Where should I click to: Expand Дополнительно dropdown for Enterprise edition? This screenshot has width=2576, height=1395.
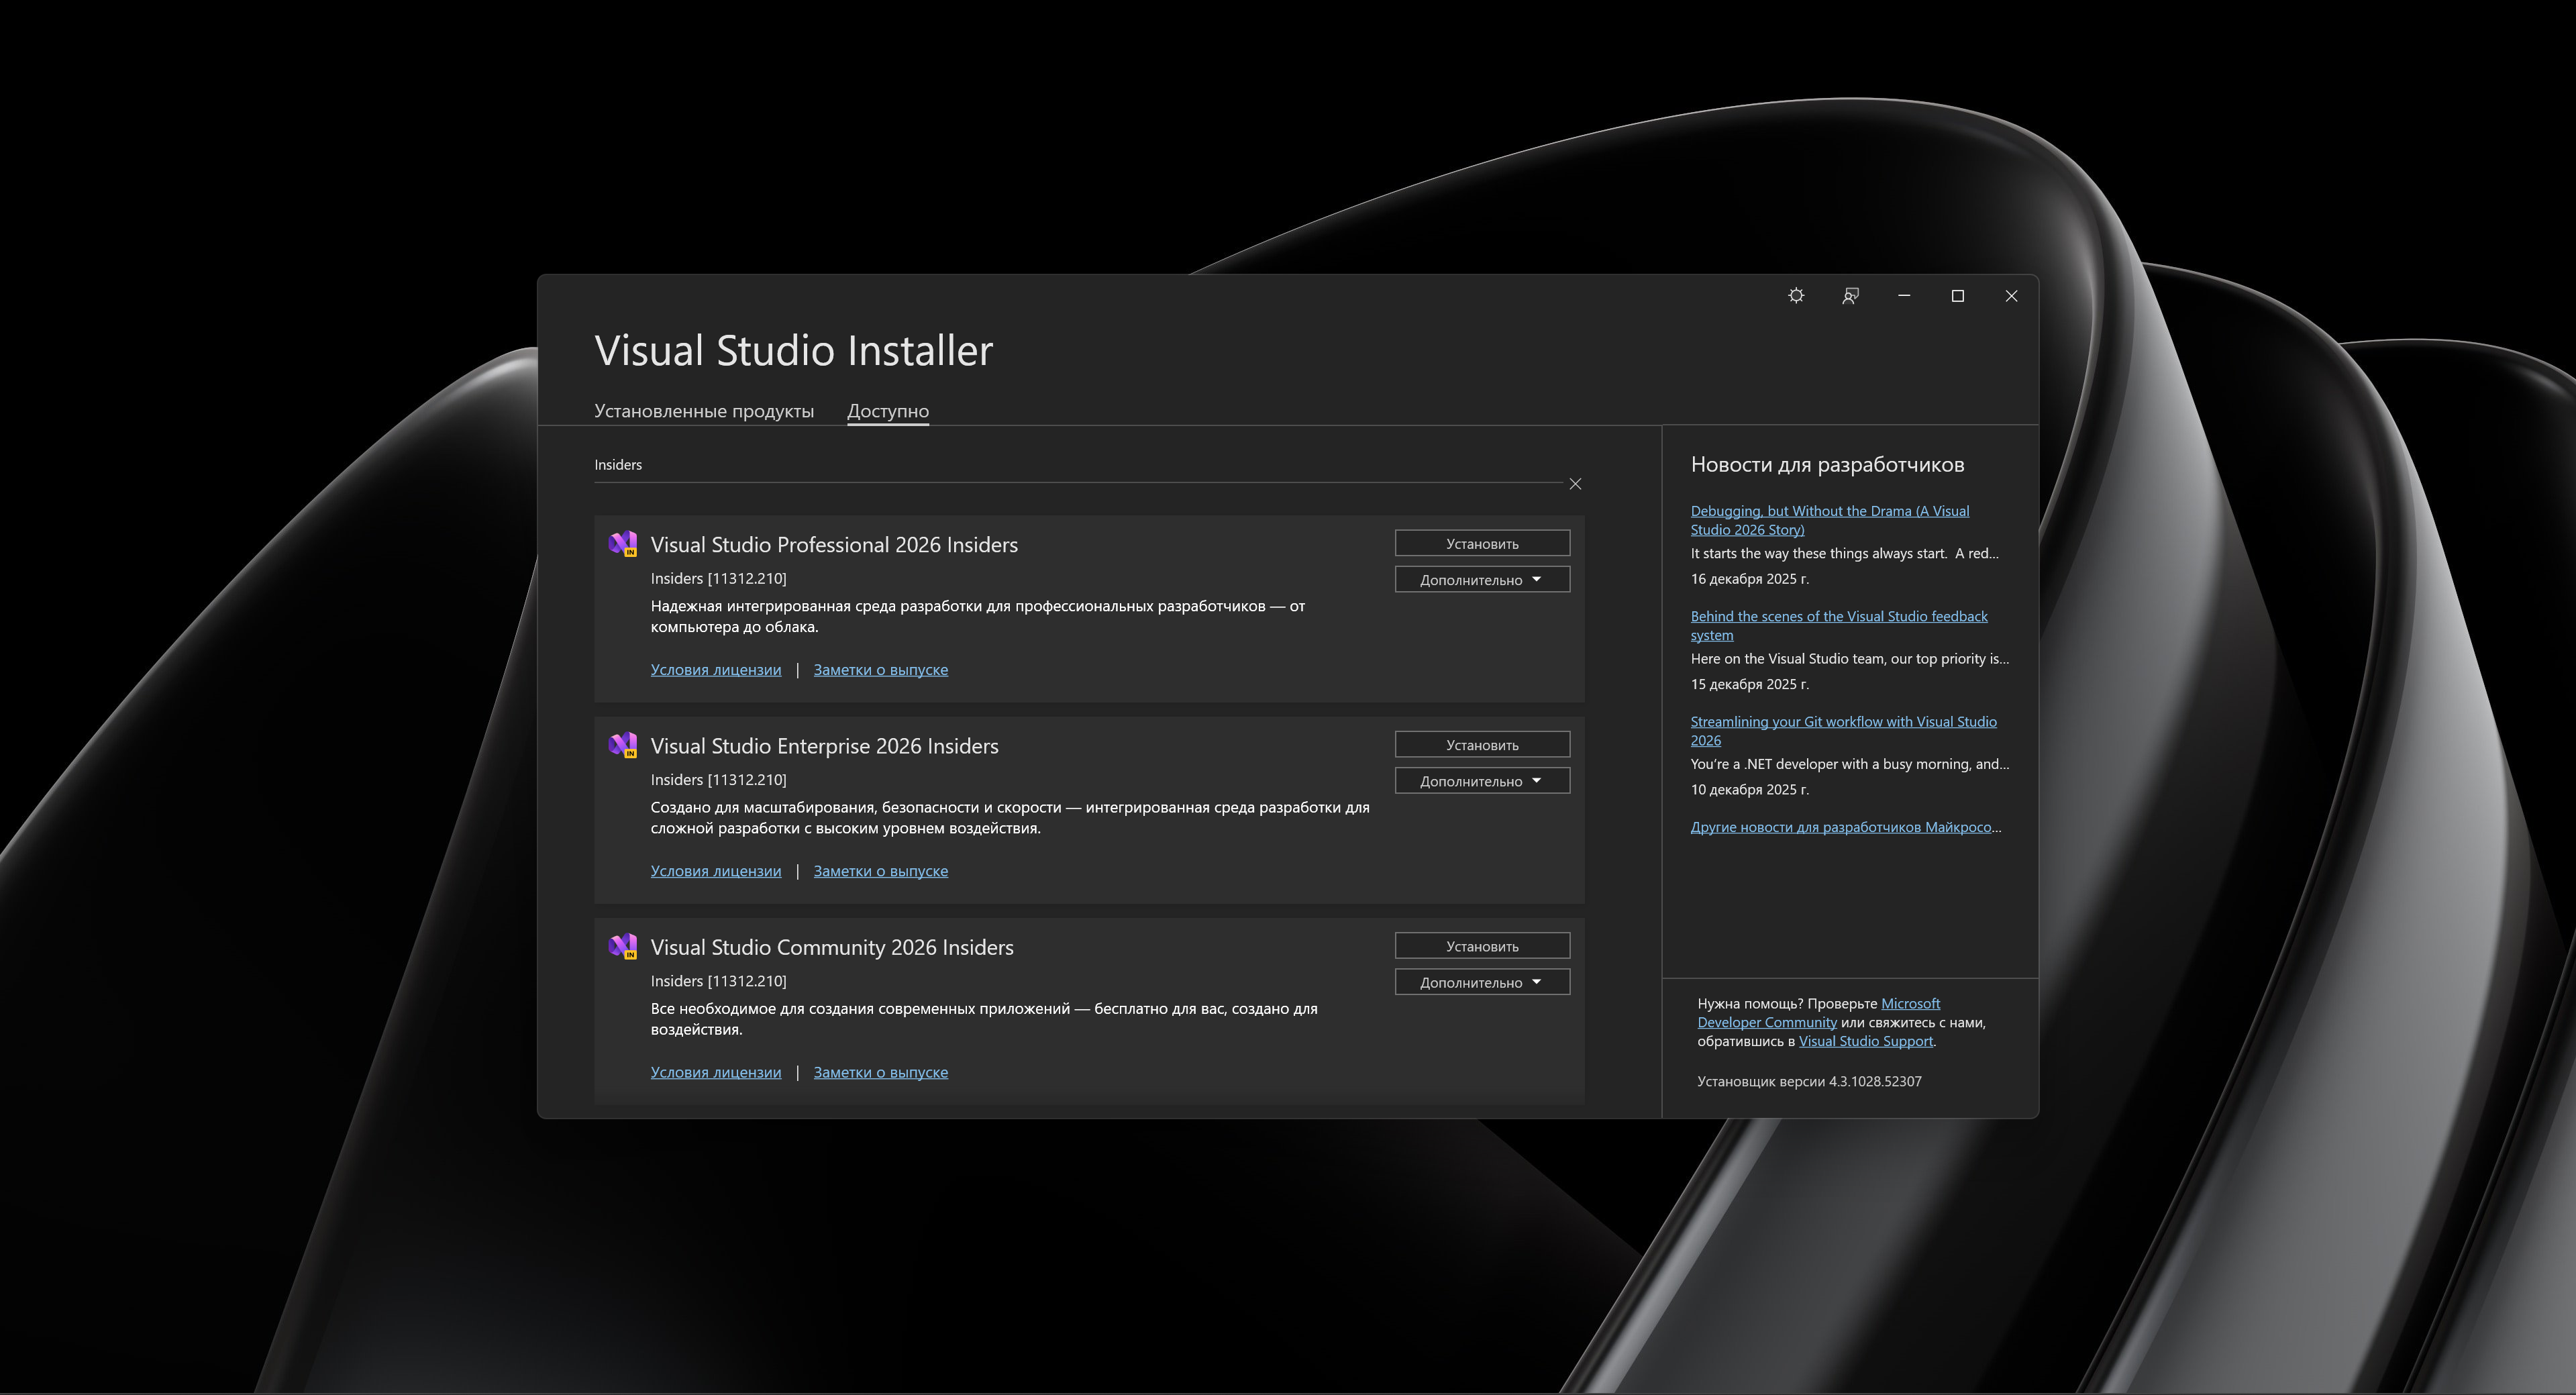[1481, 781]
